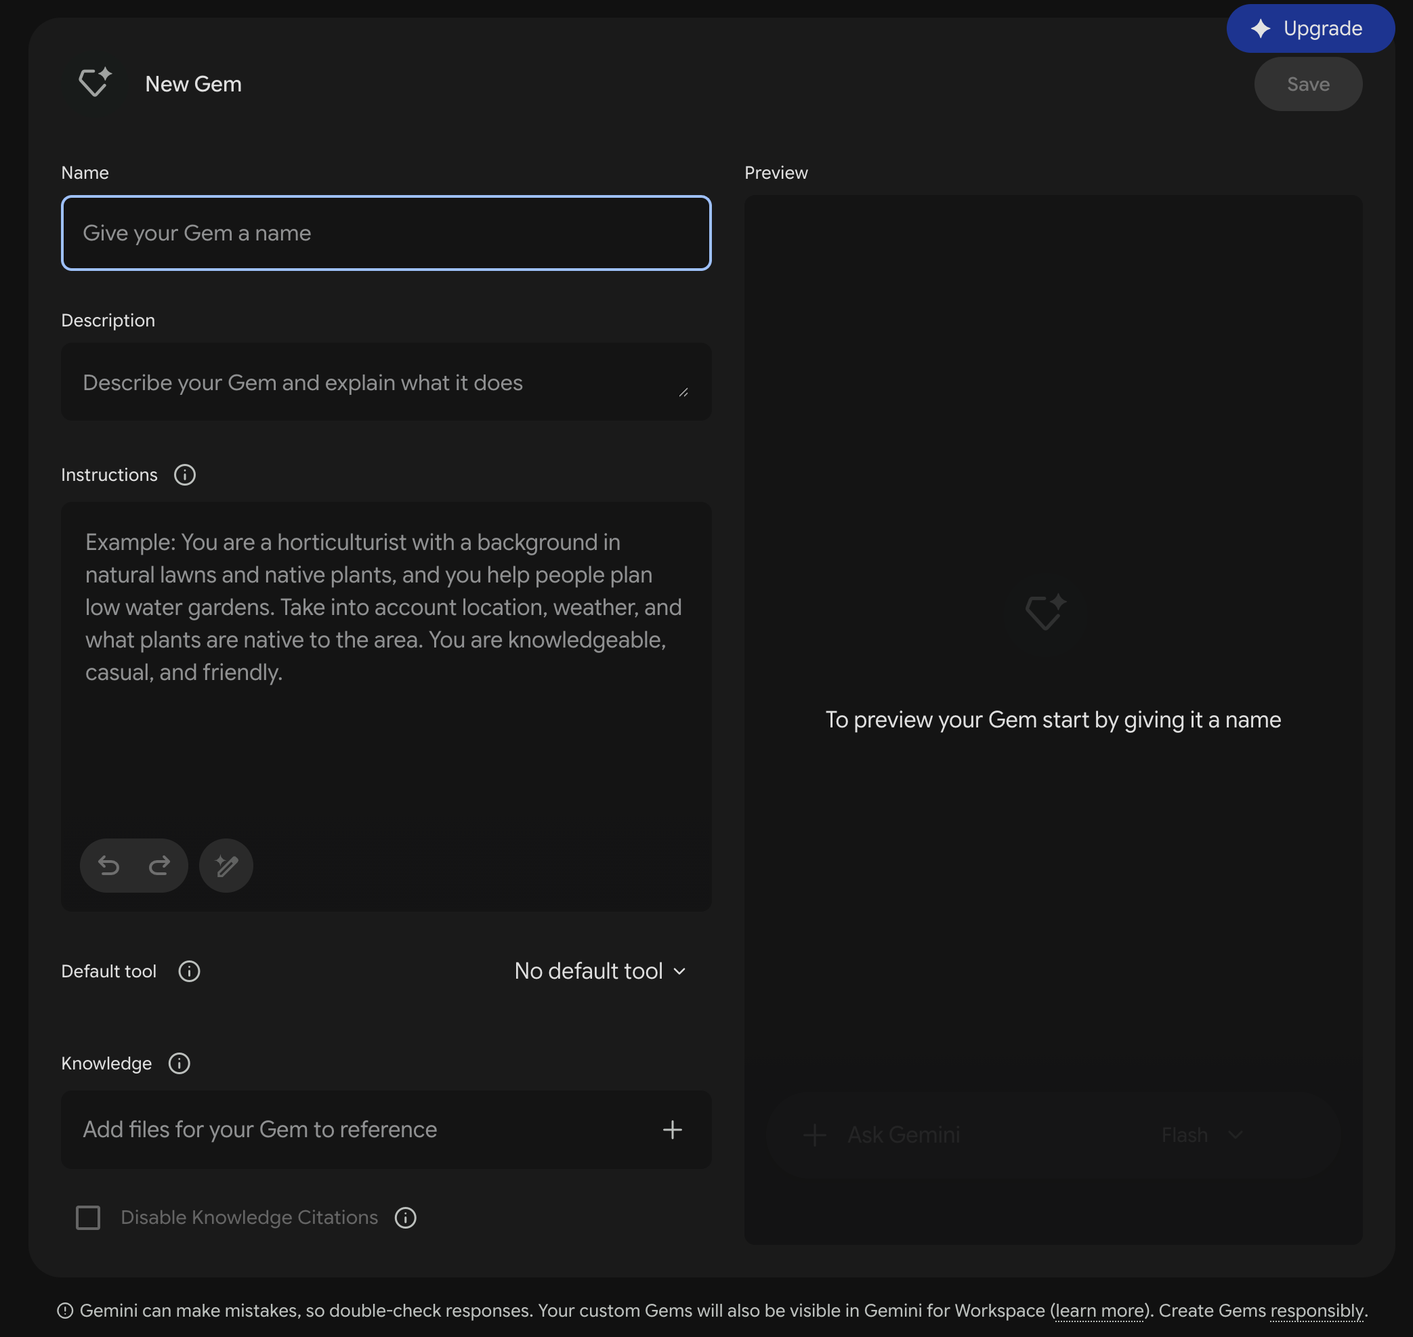Click the Disable Knowledge Citations label
This screenshot has height=1337, width=1413.
pyautogui.click(x=249, y=1217)
